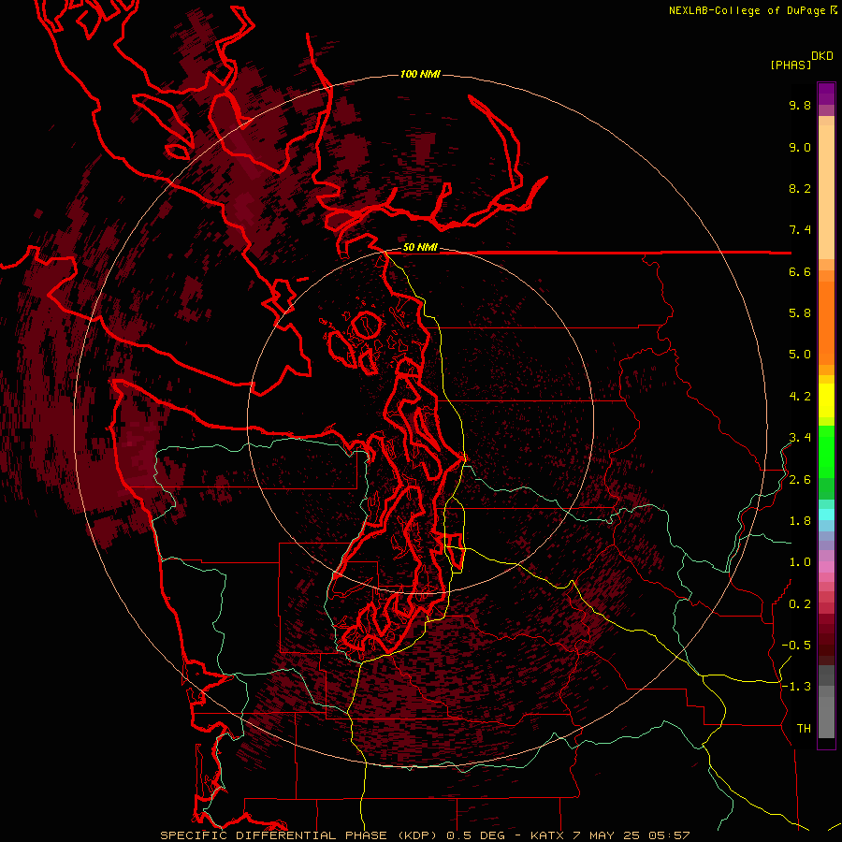Image resolution: width=842 pixels, height=842 pixels.
Task: Pick the bright green band of the color scale
Action: pyautogui.click(x=826, y=451)
